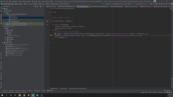Select FirstDestination in the project tree
173x97 pixels.
(14, 18)
